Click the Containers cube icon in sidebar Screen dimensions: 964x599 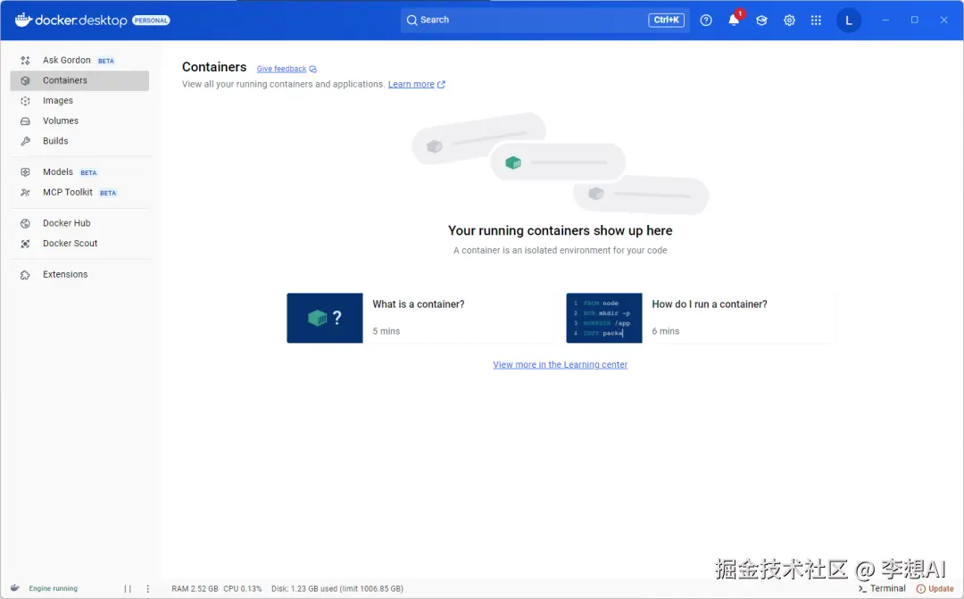pyautogui.click(x=25, y=80)
